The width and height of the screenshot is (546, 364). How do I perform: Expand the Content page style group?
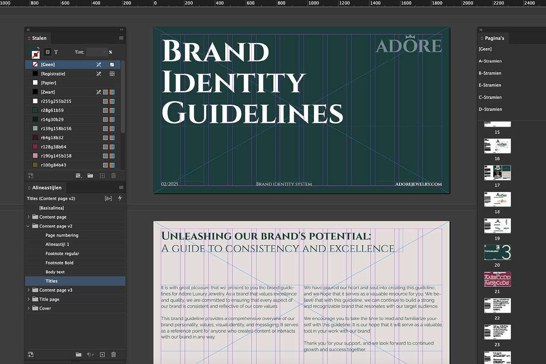point(29,217)
